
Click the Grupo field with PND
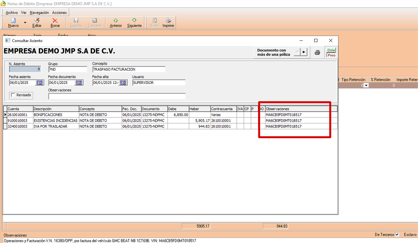pyautogui.click(x=68, y=69)
